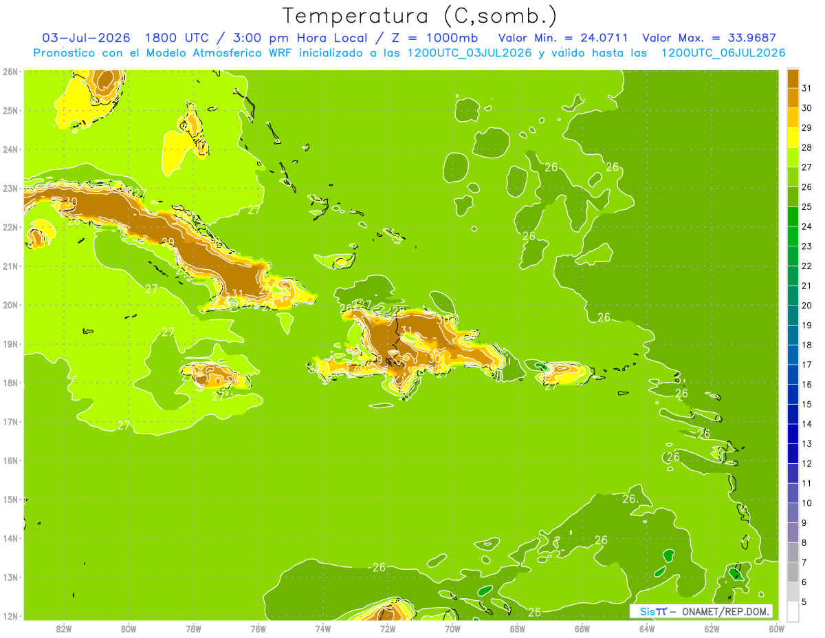
Task: Click the legend swatch between 25 and 26
Action: 793,197
